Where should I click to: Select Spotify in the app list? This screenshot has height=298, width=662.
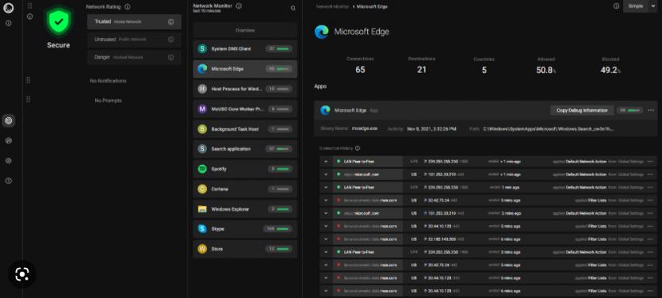245,169
